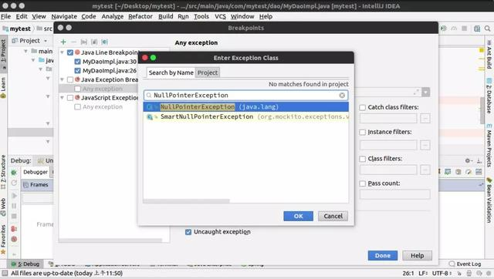Image resolution: width=494 pixels, height=279 pixels.
Task: Click Mute Breakpoints red circle icon
Action: [14, 239]
